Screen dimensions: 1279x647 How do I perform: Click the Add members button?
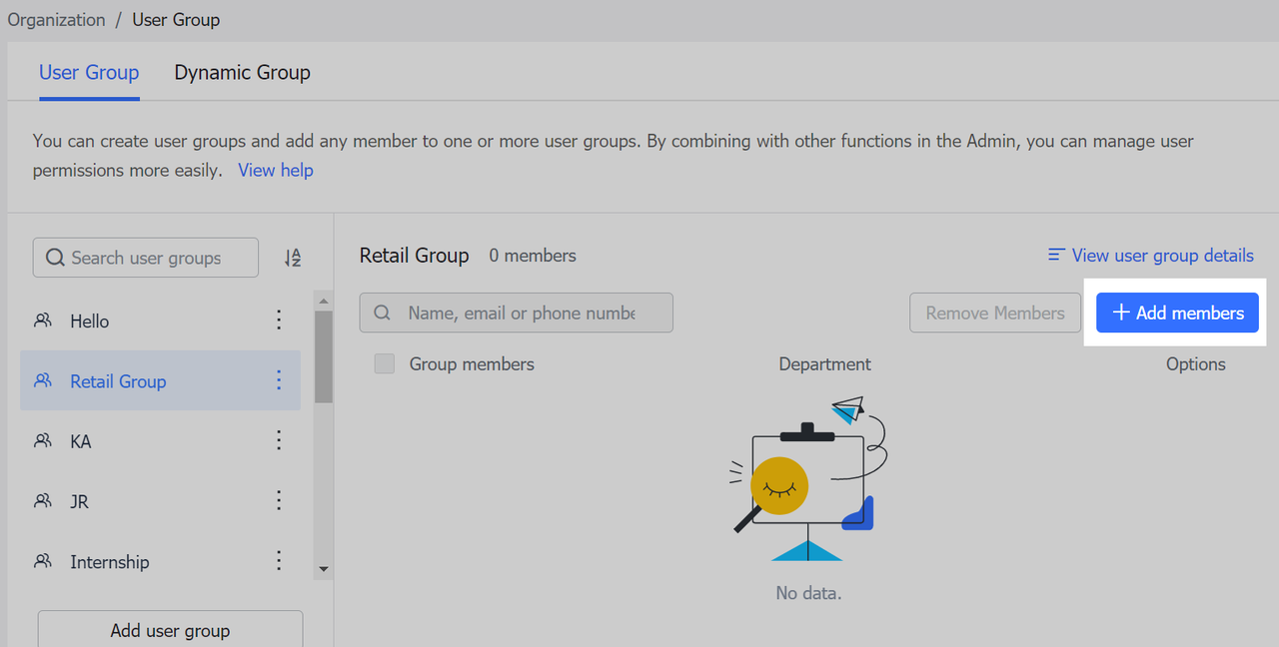pos(1177,313)
